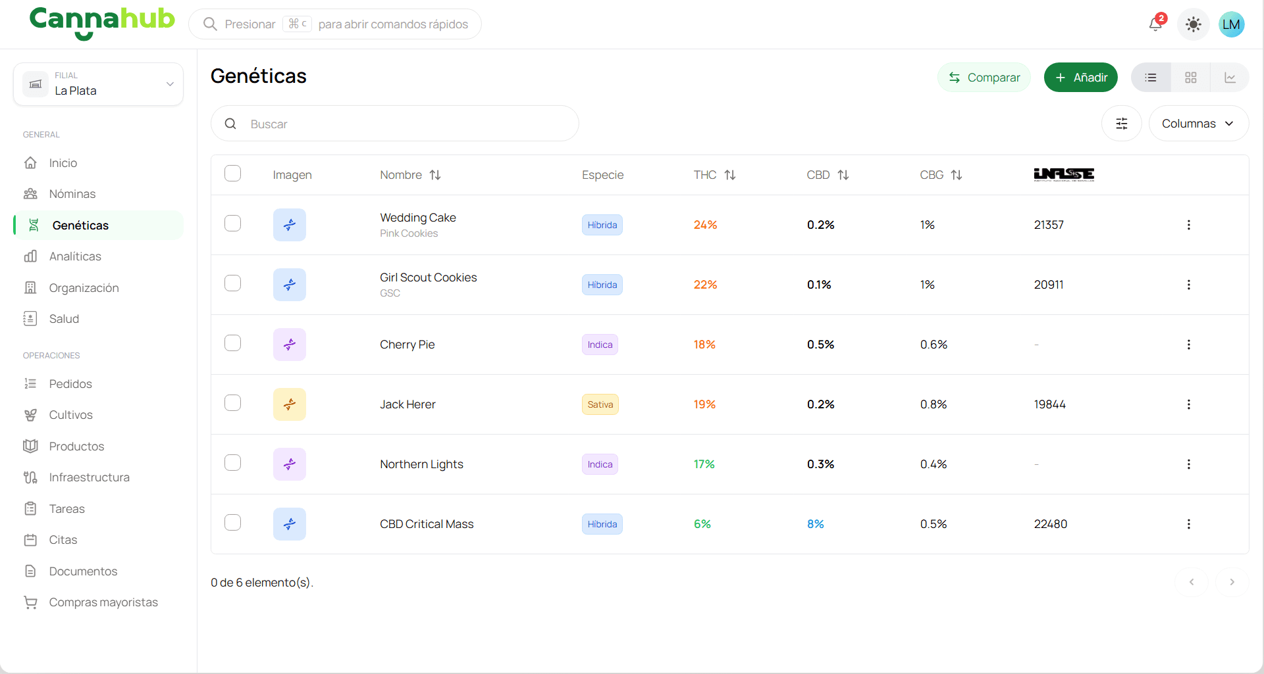1264x674 pixels.
Task: Check the CBD Critical Mass row checkbox
Action: point(232,523)
